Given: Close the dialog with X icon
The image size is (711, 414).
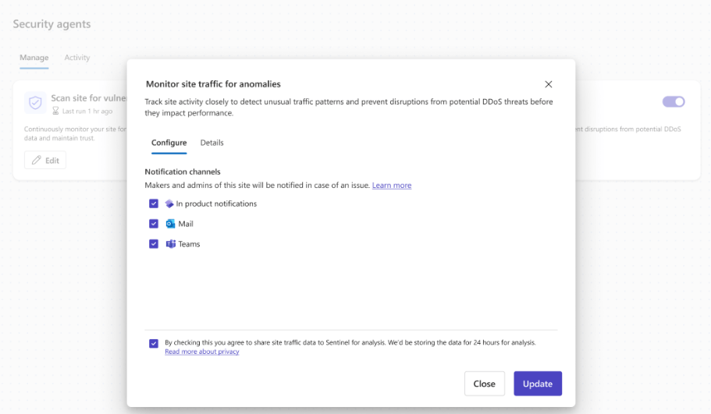Looking at the screenshot, I should click(x=548, y=84).
